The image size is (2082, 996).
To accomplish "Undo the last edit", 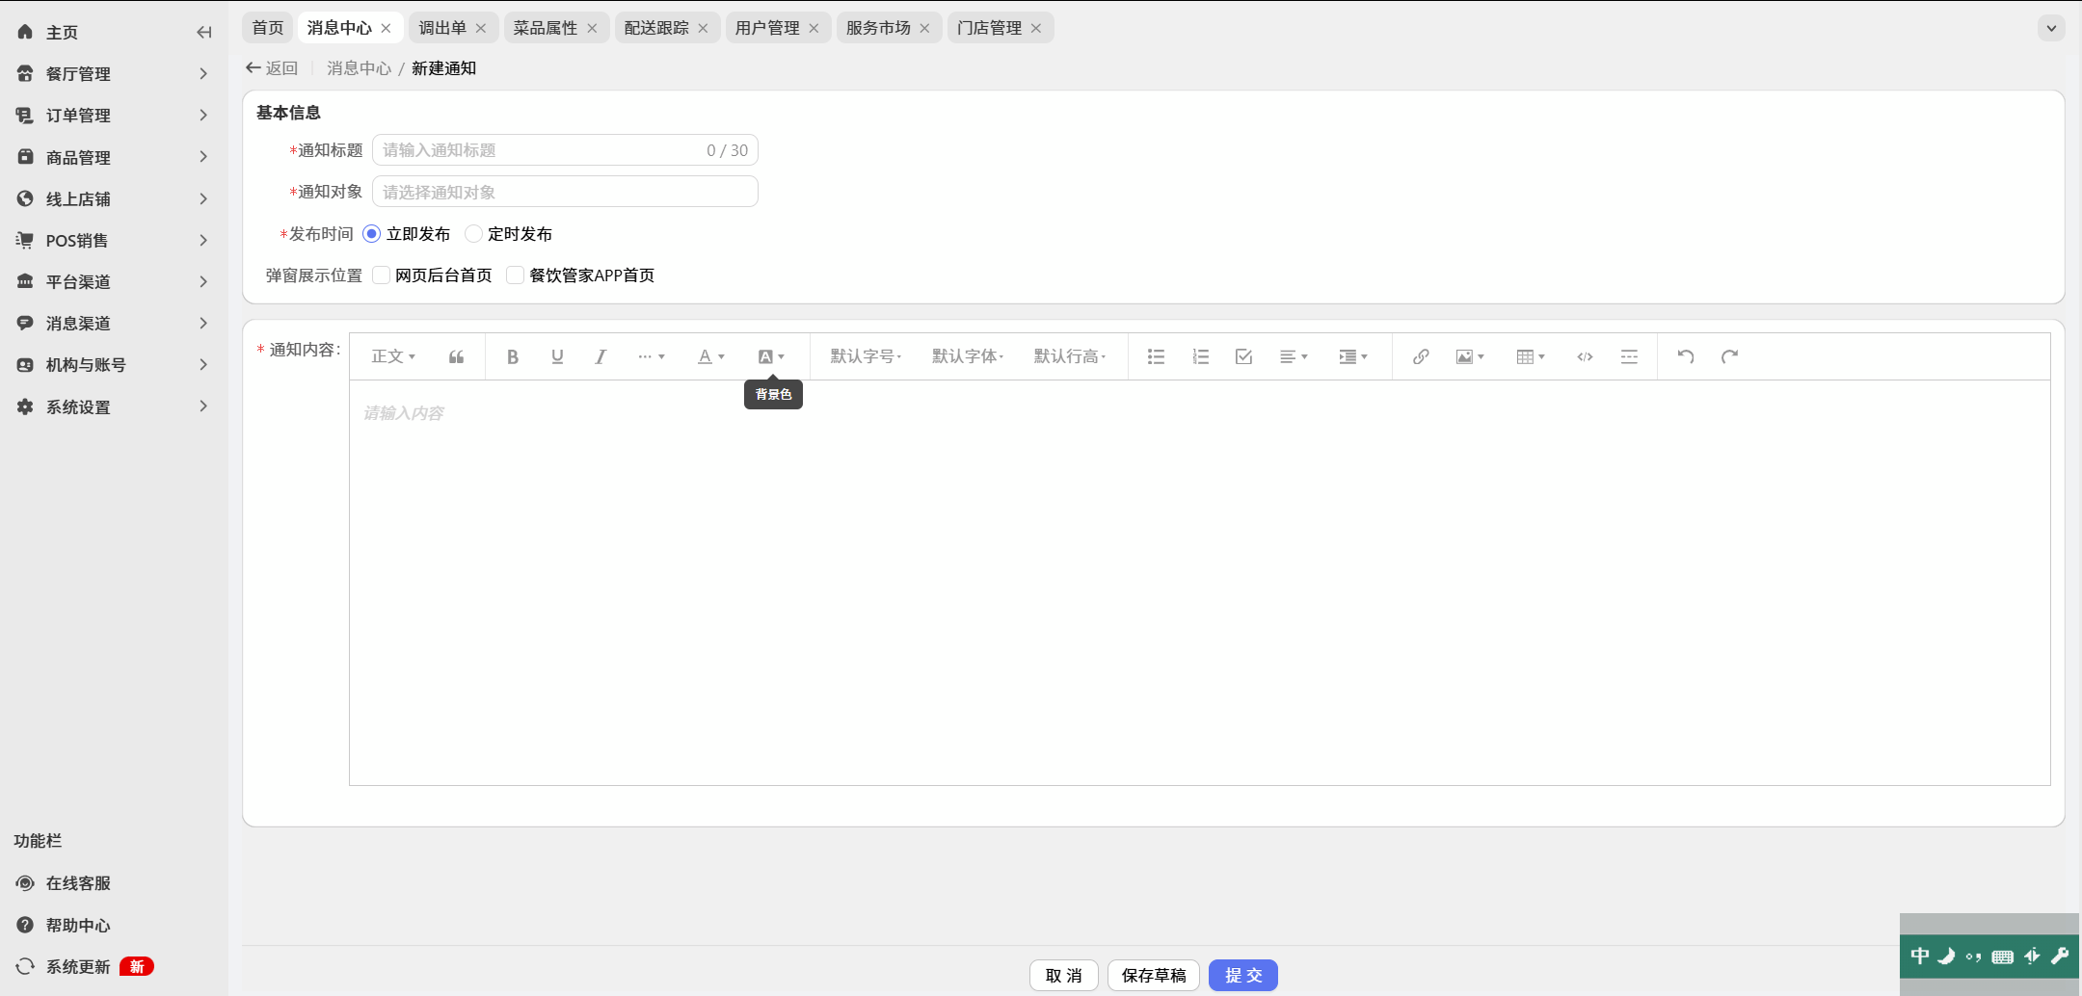I will pyautogui.click(x=1686, y=356).
